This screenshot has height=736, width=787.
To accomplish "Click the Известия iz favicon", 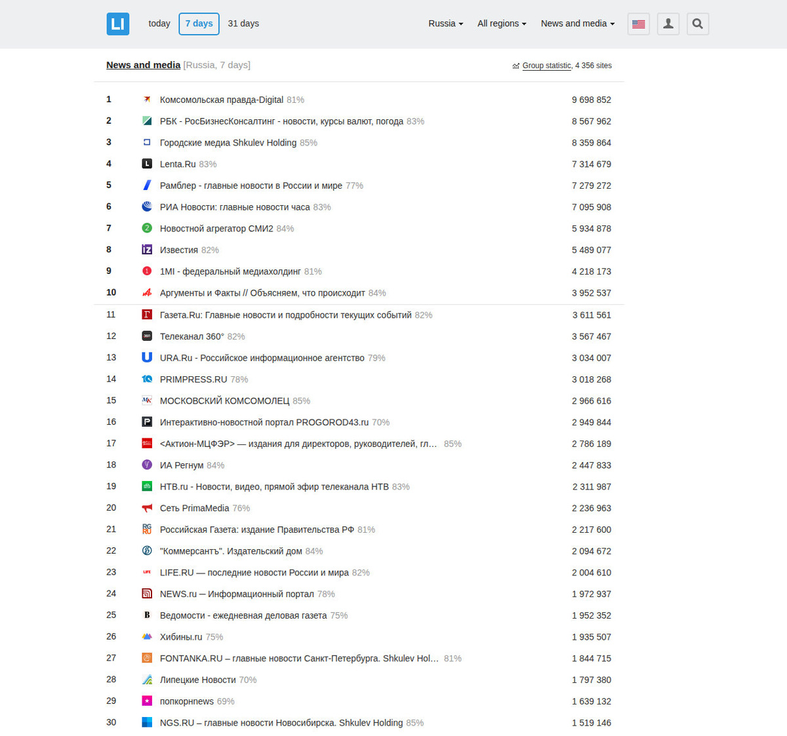I will [x=147, y=250].
